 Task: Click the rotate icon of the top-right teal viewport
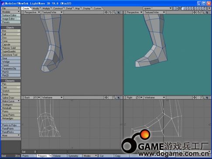tap(198, 12)
